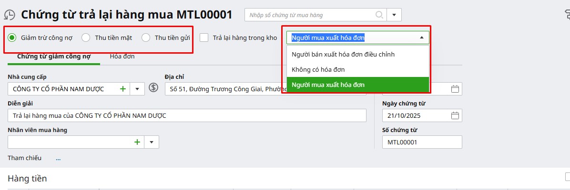Select Thu tiền gửi radio option

click(x=146, y=38)
